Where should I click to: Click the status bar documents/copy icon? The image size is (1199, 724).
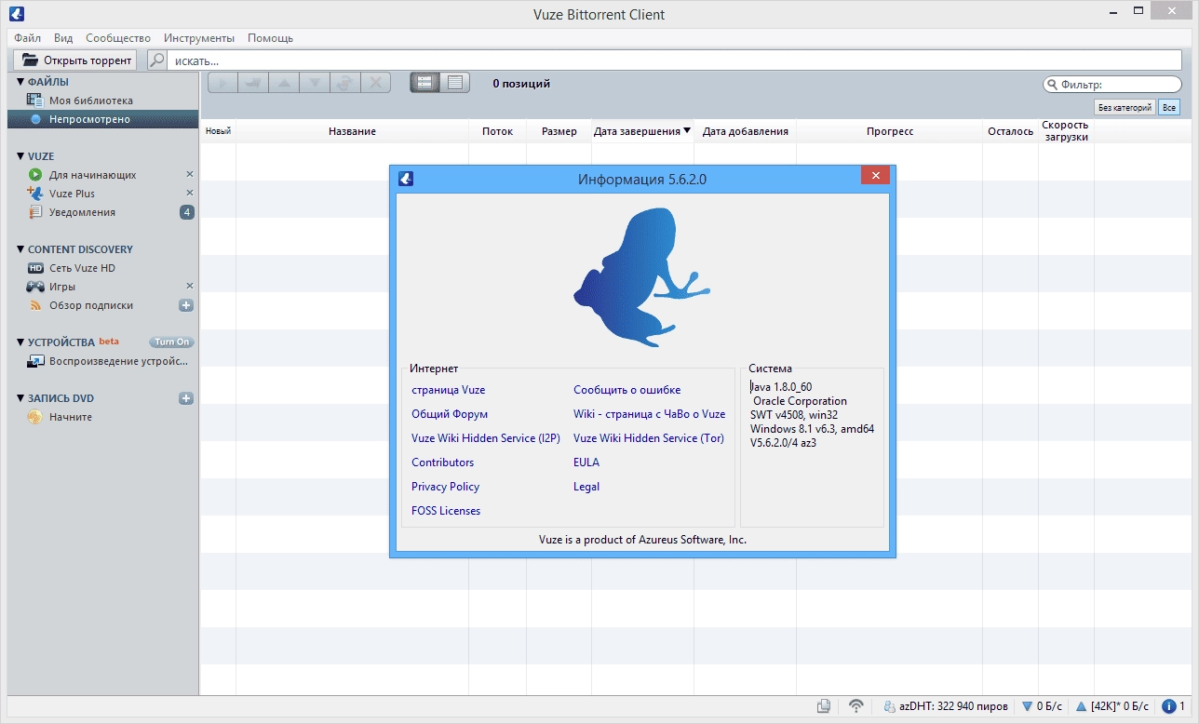(824, 706)
